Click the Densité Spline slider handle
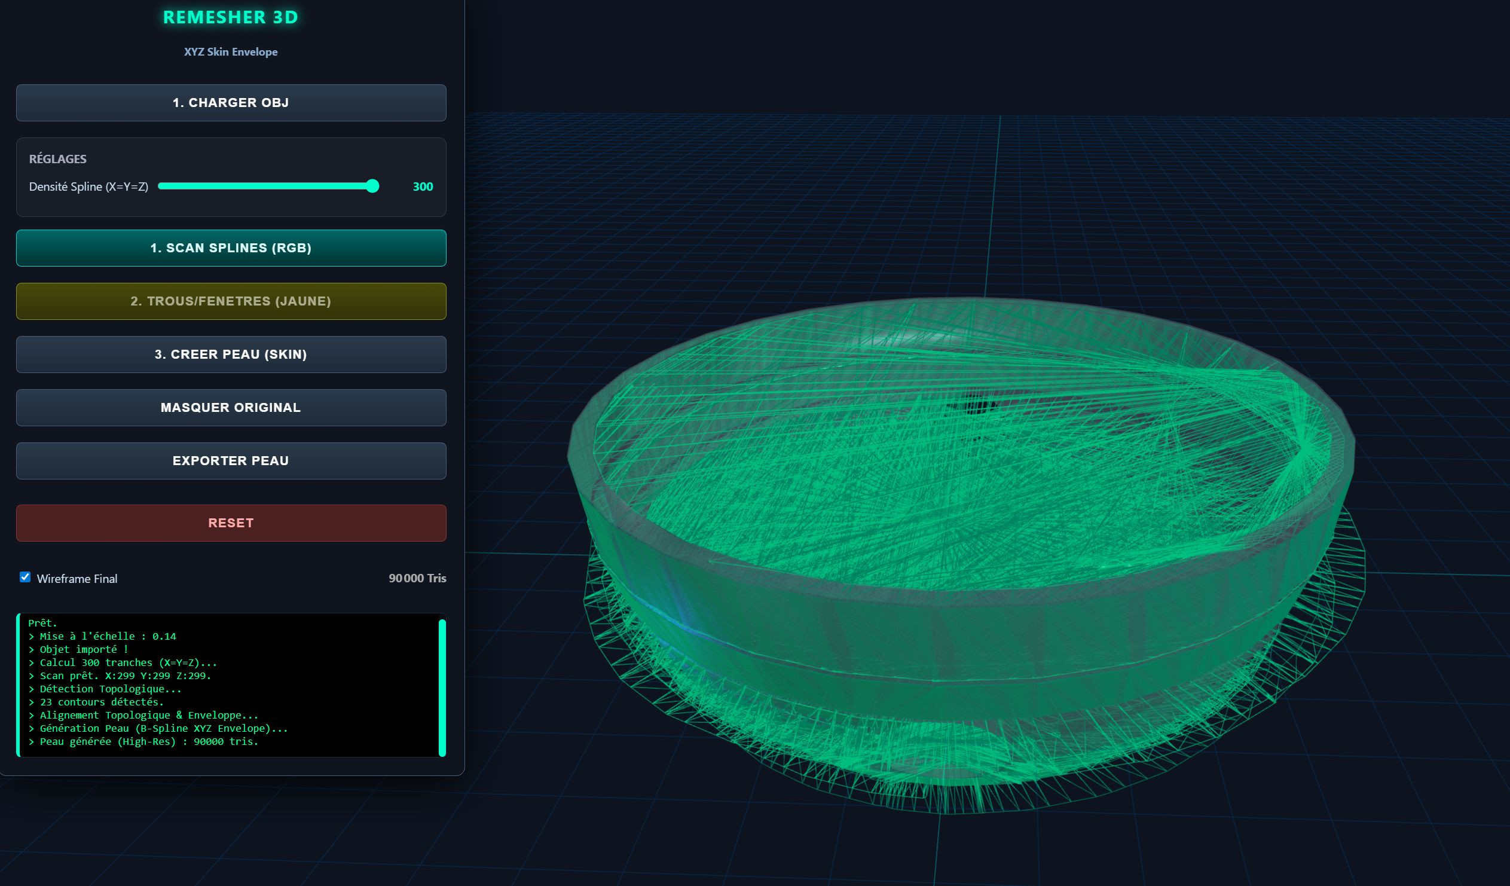1510x886 pixels. click(x=372, y=186)
